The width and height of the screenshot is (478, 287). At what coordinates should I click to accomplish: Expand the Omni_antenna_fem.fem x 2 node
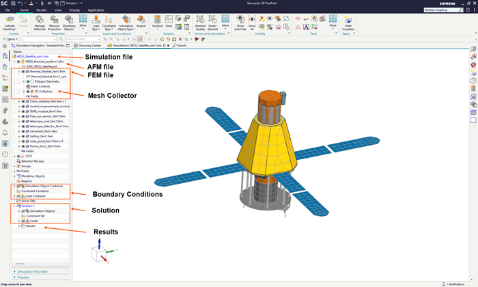[19, 102]
